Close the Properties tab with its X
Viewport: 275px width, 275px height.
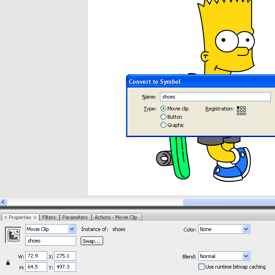(35, 217)
